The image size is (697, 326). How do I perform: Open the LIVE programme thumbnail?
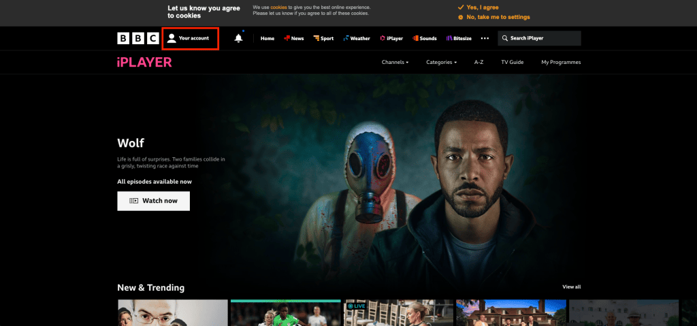point(398,312)
